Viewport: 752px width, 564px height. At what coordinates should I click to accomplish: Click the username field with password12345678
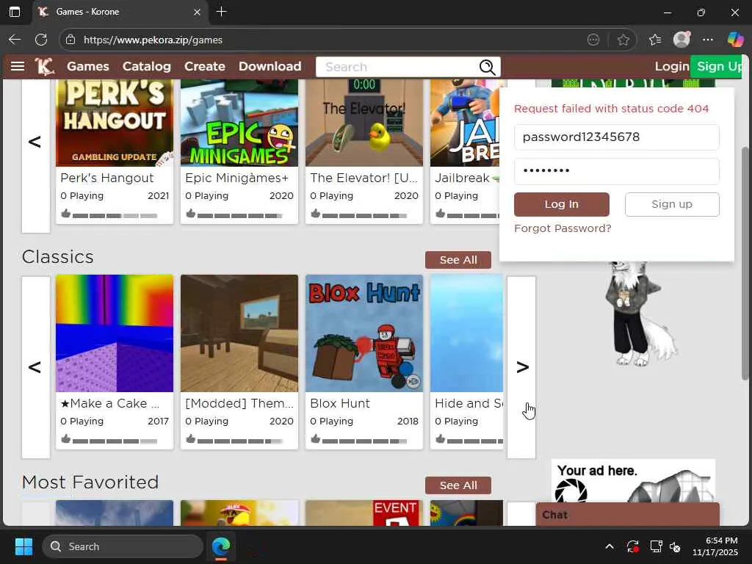(x=616, y=137)
